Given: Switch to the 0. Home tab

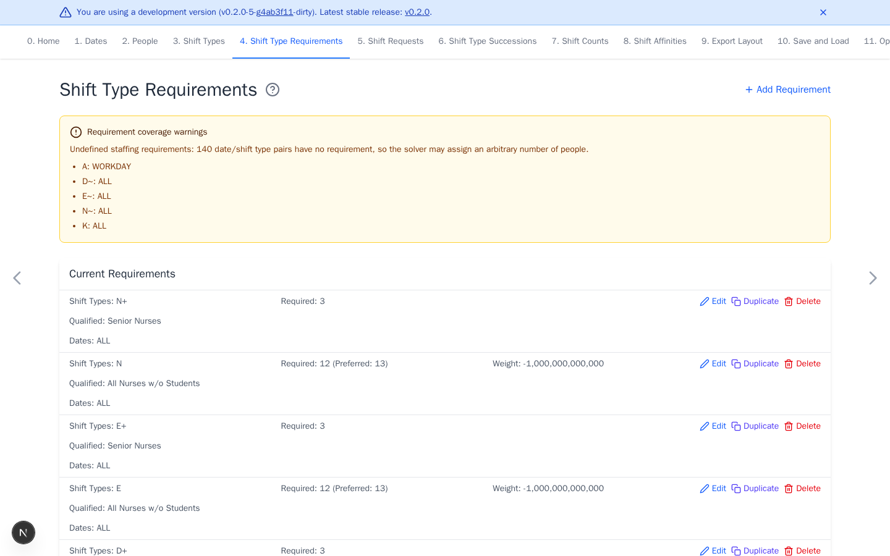Looking at the screenshot, I should pos(43,41).
